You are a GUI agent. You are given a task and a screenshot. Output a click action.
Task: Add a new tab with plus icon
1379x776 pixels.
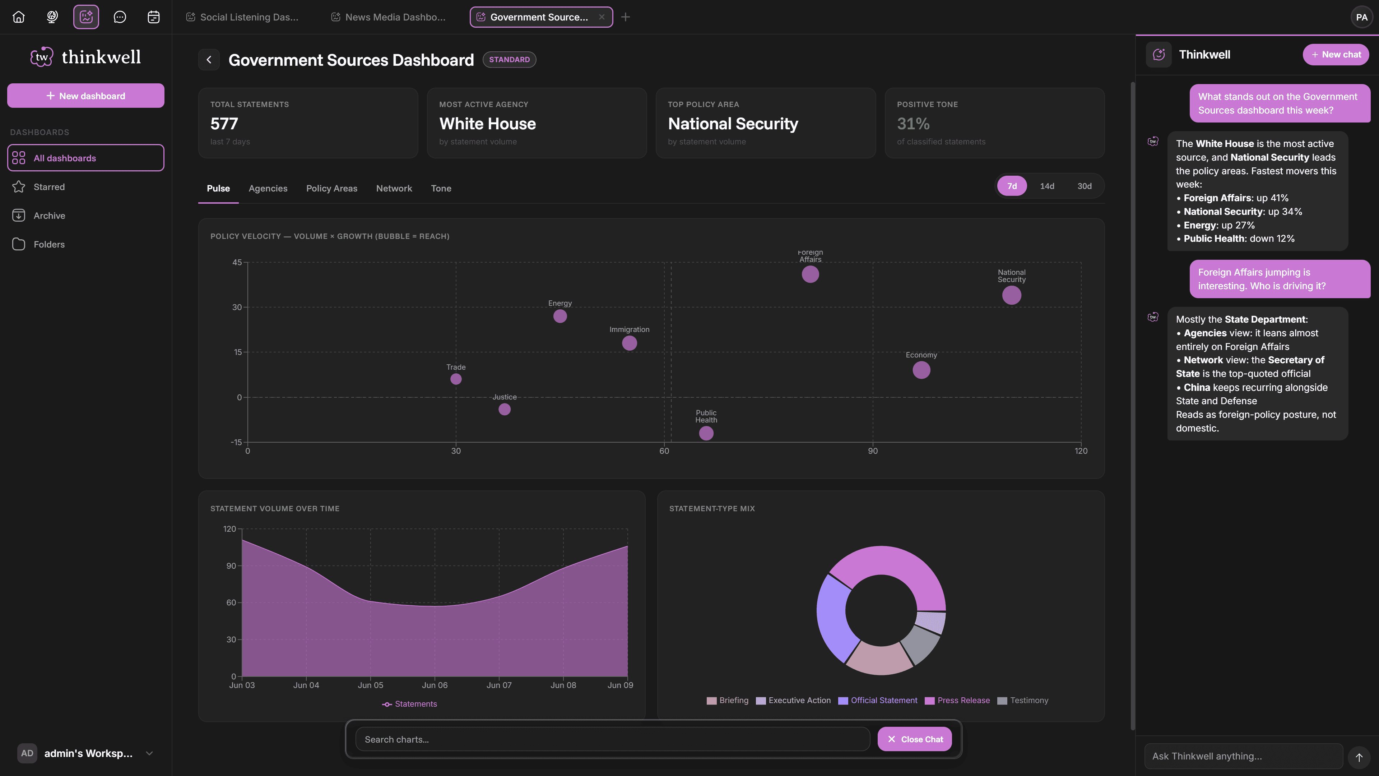[x=625, y=17]
